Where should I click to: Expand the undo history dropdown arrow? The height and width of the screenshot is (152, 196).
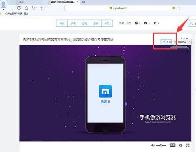click(37, 8)
